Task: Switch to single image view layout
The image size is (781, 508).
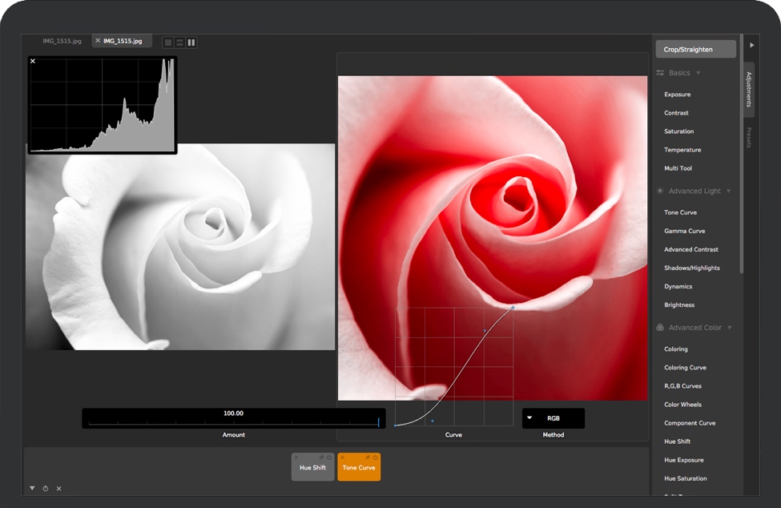Action: 168,42
